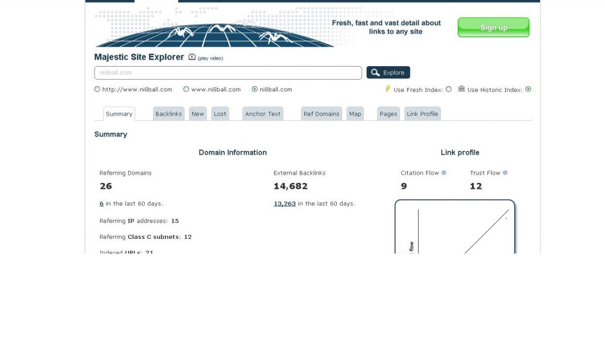The height and width of the screenshot is (341, 605).
Task: Switch to the Pages tab
Action: 388,114
